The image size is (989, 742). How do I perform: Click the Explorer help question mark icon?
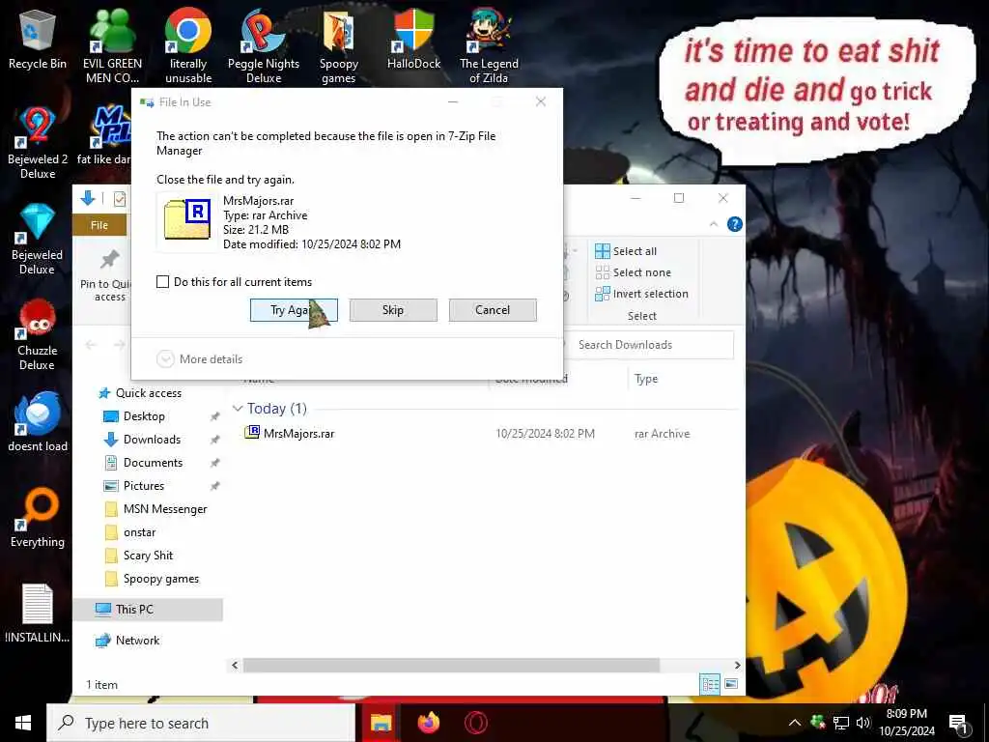735,224
